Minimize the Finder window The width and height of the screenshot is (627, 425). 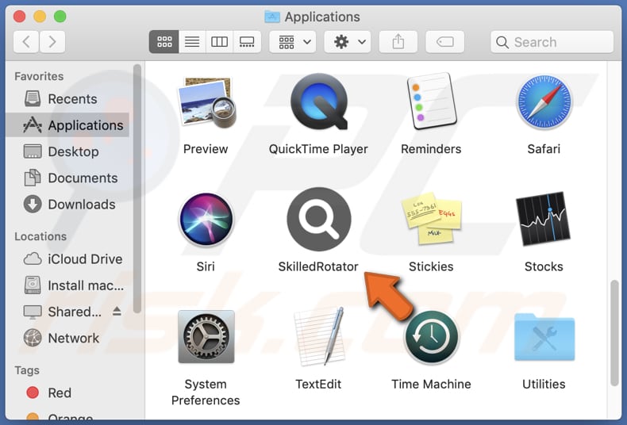(40, 17)
